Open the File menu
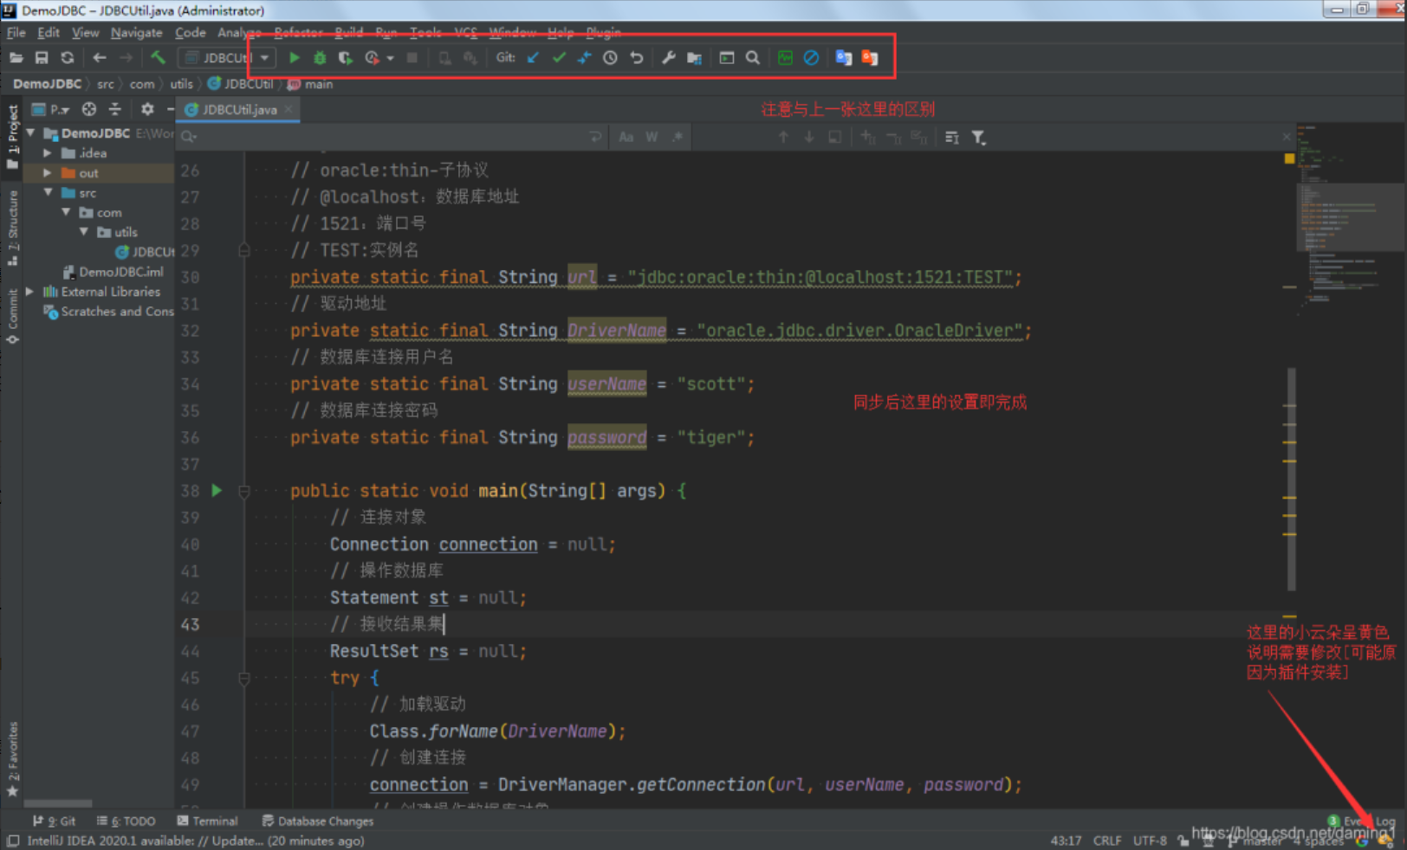 click(x=16, y=33)
